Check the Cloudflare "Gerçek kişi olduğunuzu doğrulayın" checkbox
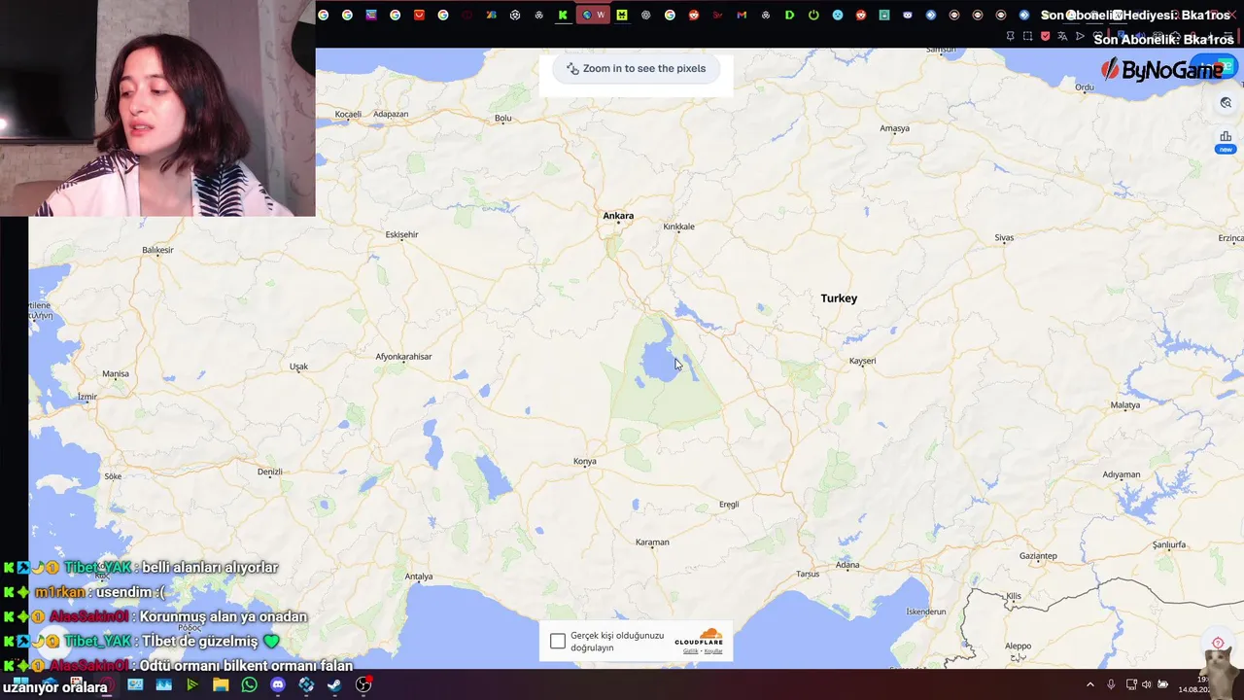1244x700 pixels. [x=558, y=641]
